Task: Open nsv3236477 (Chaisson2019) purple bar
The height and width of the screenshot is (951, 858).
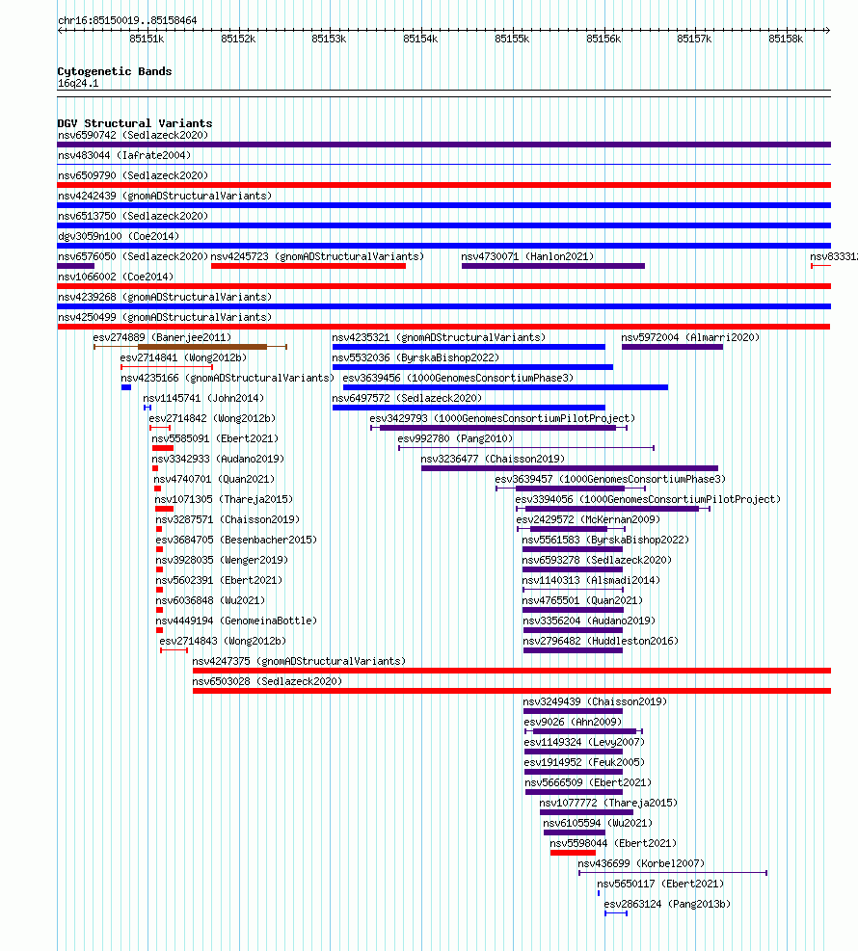Action: point(570,468)
